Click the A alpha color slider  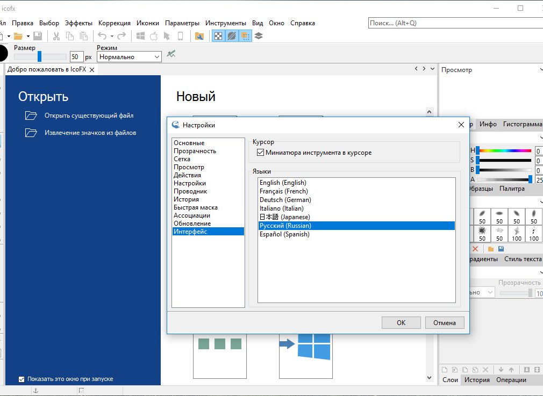tap(504, 179)
